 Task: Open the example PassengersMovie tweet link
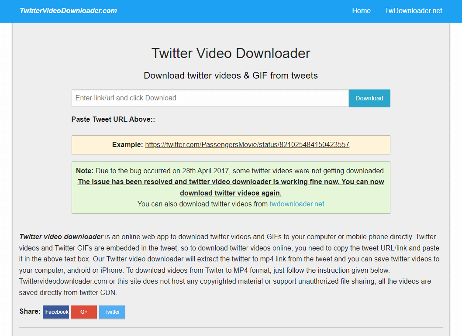[x=247, y=144]
